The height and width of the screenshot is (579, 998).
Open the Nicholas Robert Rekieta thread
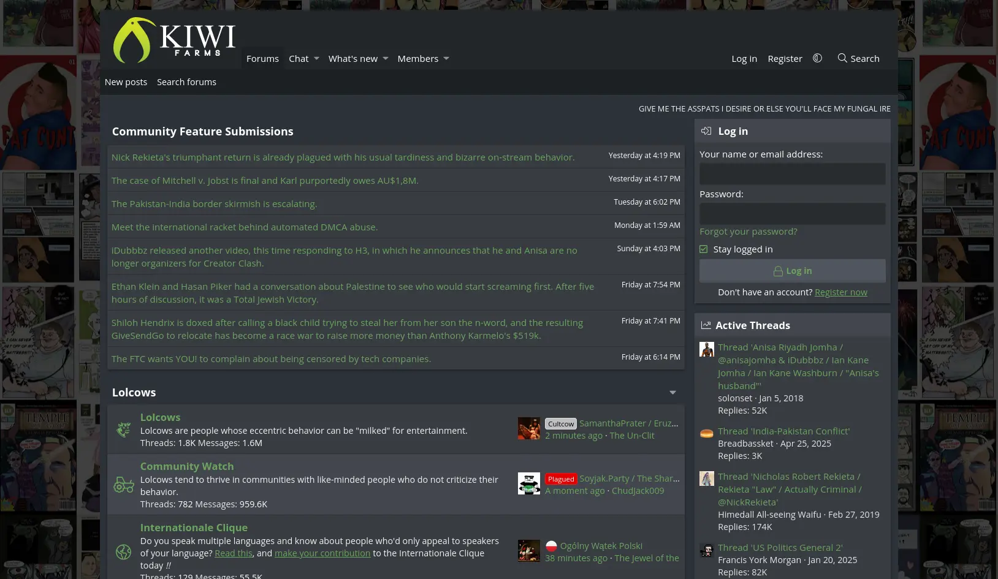(x=790, y=490)
